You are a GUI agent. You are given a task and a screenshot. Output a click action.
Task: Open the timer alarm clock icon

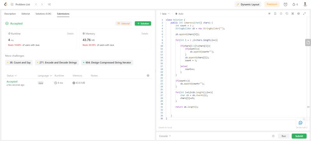[285, 4]
